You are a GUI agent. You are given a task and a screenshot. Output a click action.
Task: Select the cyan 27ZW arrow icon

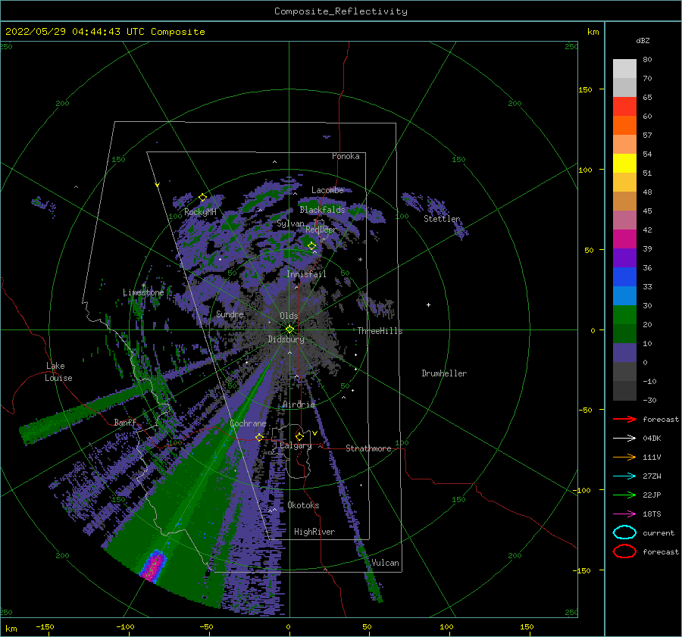[624, 476]
